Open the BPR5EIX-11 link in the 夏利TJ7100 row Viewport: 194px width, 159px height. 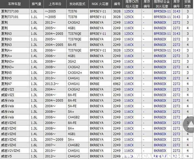[162, 11]
